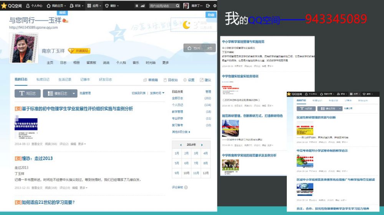Click the 草稿箱 drafts icon
The image size is (384, 215).
click(x=145, y=80)
